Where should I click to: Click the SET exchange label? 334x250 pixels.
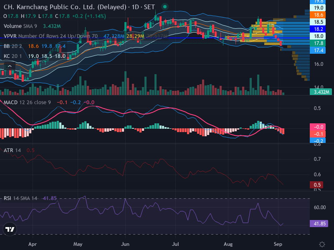[x=149, y=7]
